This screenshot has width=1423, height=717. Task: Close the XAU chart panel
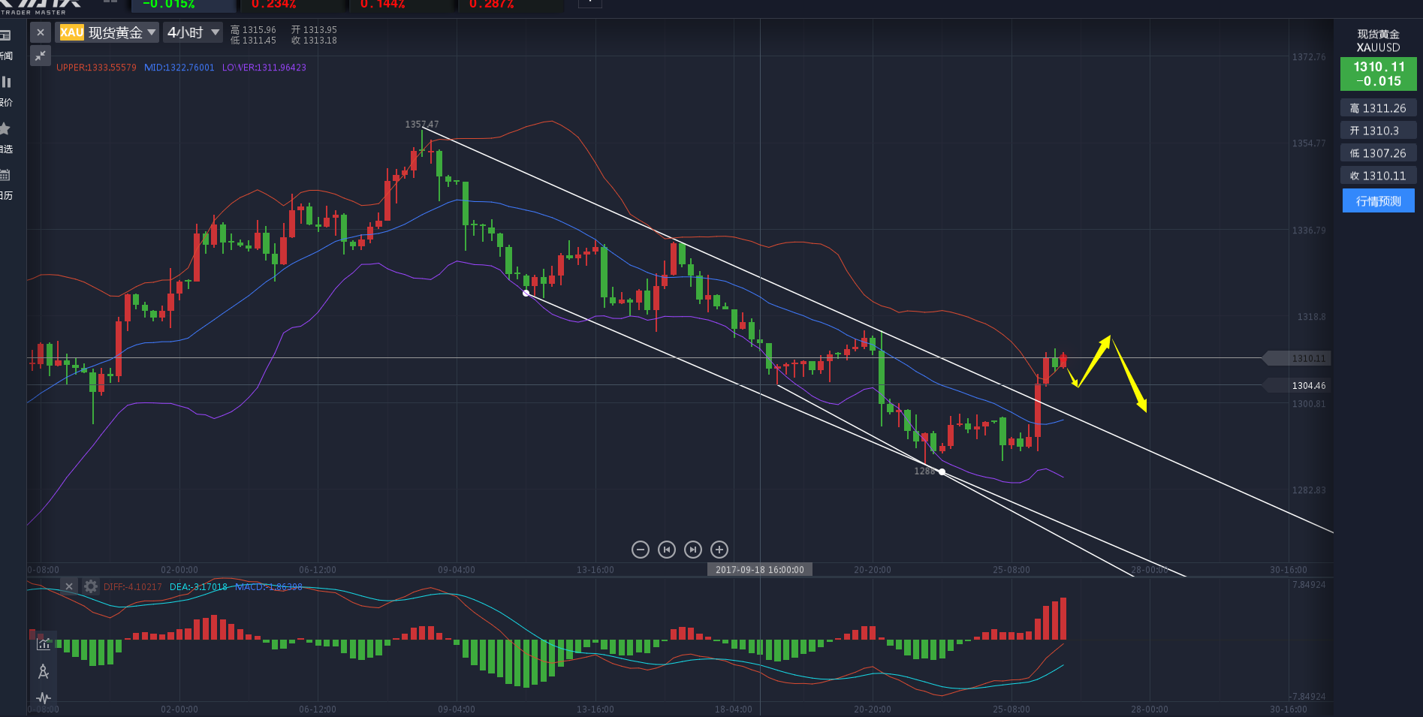[41, 32]
